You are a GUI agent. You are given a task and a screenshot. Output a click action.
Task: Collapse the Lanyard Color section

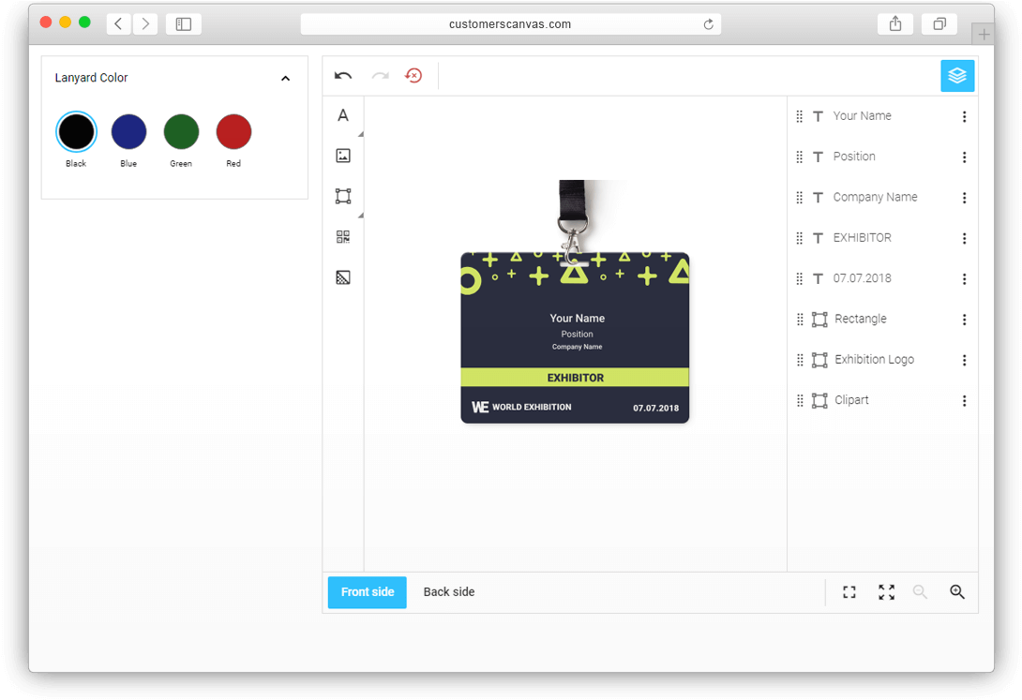pyautogui.click(x=285, y=79)
